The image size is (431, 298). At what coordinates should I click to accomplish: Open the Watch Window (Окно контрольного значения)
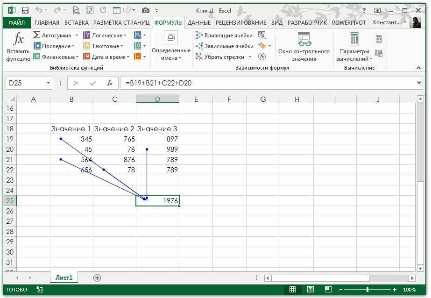point(304,47)
